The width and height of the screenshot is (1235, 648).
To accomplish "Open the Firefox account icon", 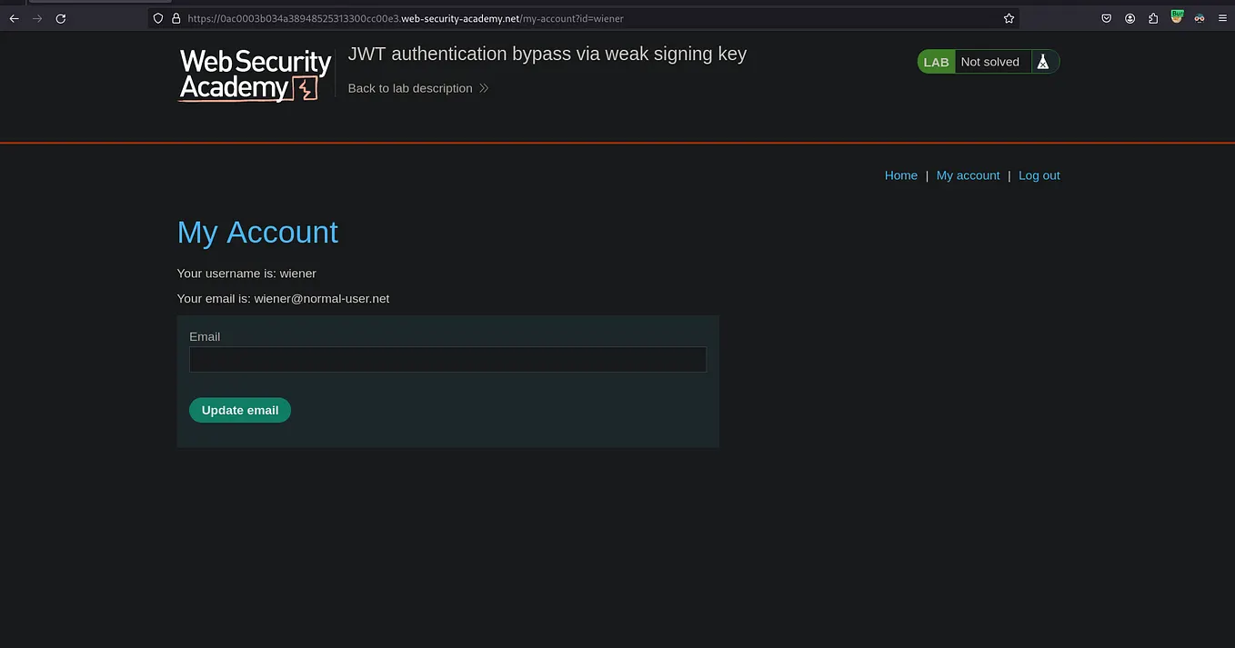I will (1130, 18).
